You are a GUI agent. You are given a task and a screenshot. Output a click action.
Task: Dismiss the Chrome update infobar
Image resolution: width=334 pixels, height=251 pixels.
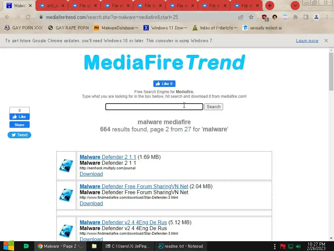(326, 41)
